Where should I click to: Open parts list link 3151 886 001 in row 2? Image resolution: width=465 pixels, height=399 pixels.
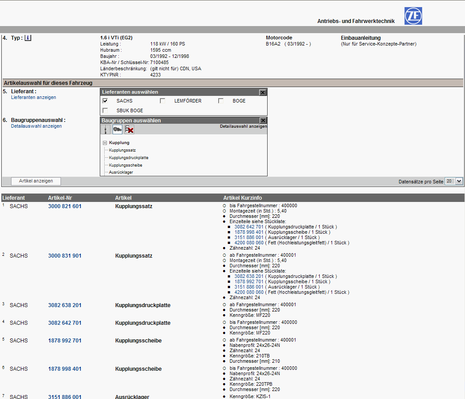249,287
